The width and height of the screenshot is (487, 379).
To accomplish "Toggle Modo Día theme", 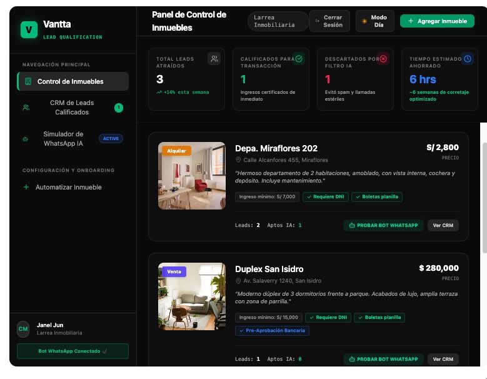I will click(375, 21).
